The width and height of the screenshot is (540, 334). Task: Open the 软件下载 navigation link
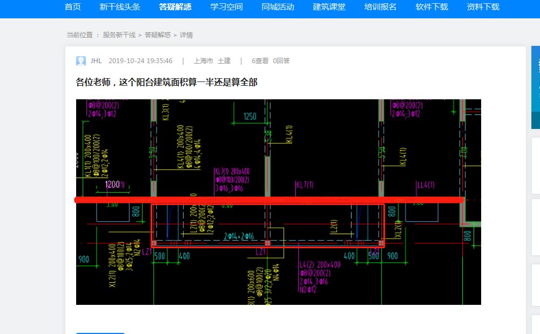click(432, 7)
